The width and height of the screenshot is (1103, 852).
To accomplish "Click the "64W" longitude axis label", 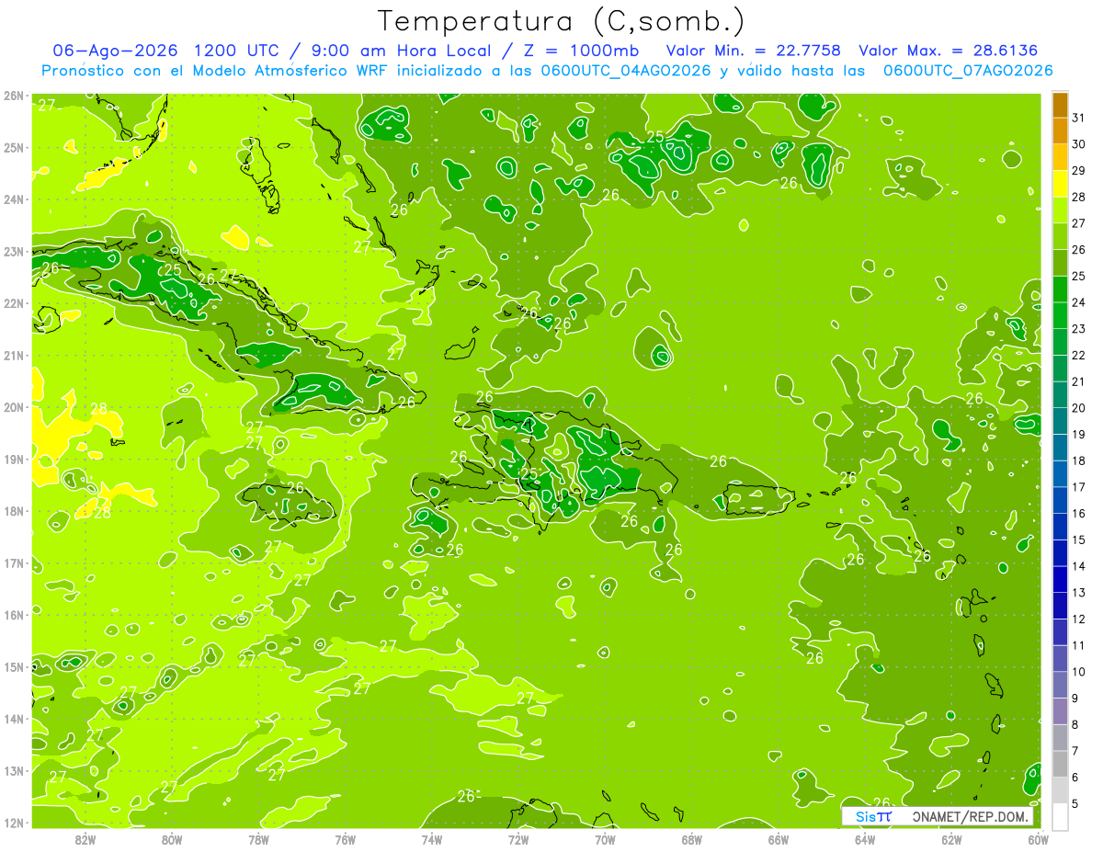I will (865, 839).
